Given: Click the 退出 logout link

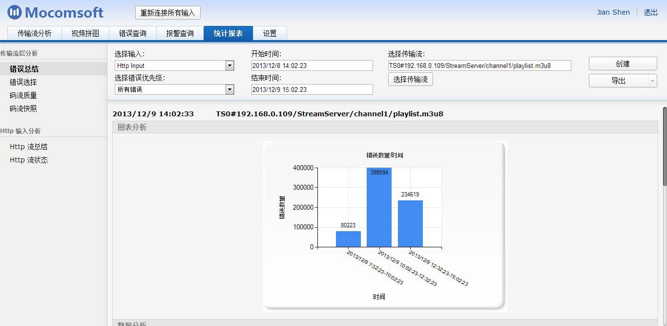Looking at the screenshot, I should [x=650, y=12].
